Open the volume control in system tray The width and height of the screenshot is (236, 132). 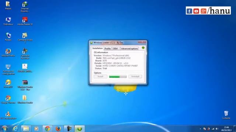tap(217, 129)
